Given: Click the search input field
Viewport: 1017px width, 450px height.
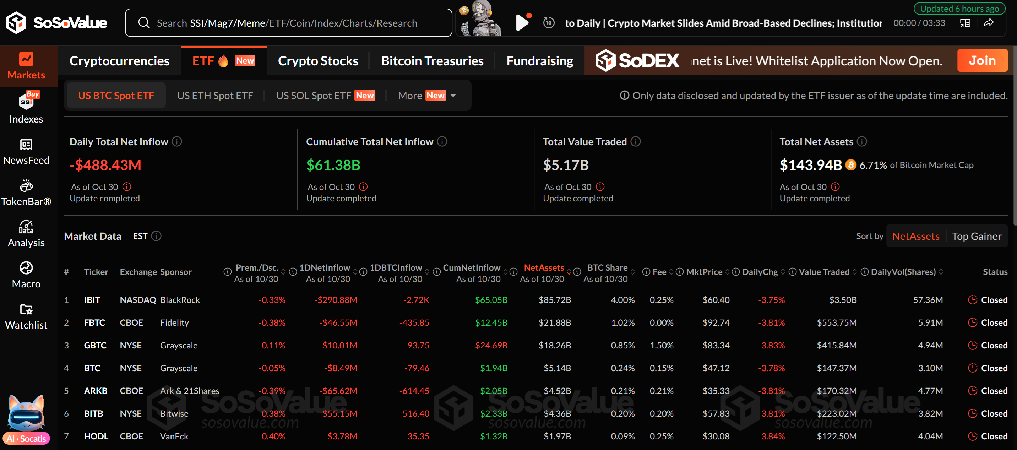Looking at the screenshot, I should coord(288,23).
